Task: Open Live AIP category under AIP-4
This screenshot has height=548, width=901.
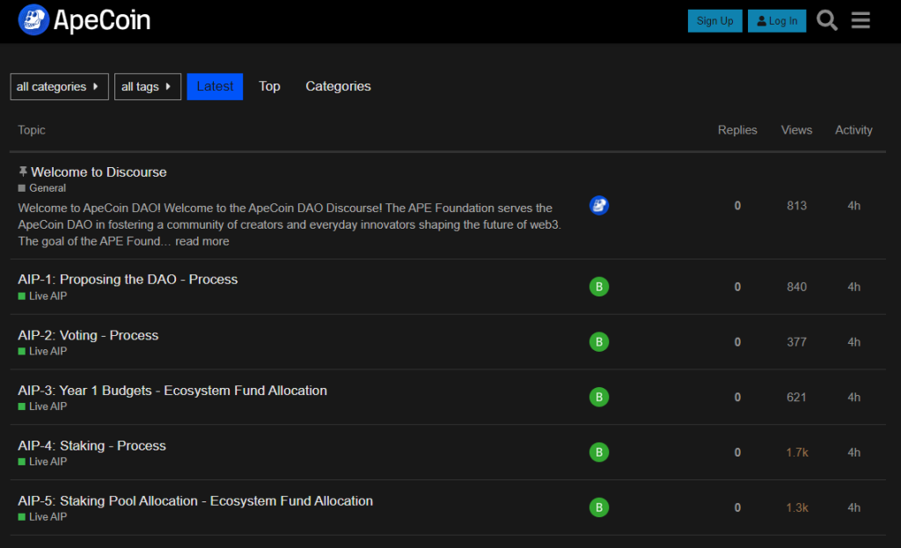Action: [42, 461]
